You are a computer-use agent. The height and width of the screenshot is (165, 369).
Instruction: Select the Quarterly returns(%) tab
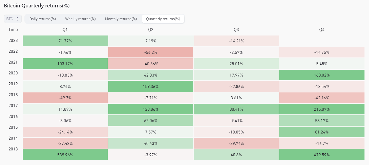(163, 19)
